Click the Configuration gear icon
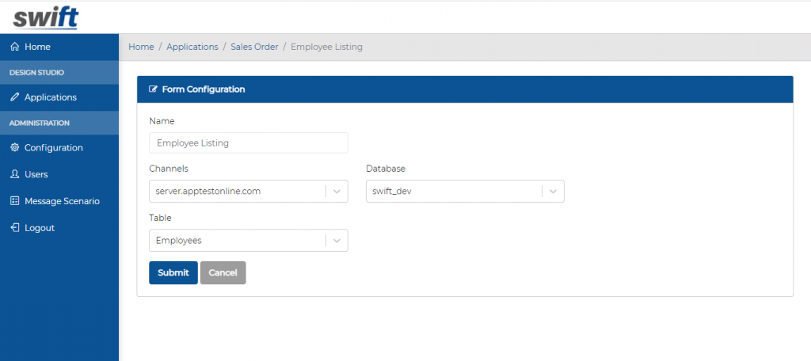The width and height of the screenshot is (811, 361). point(14,147)
